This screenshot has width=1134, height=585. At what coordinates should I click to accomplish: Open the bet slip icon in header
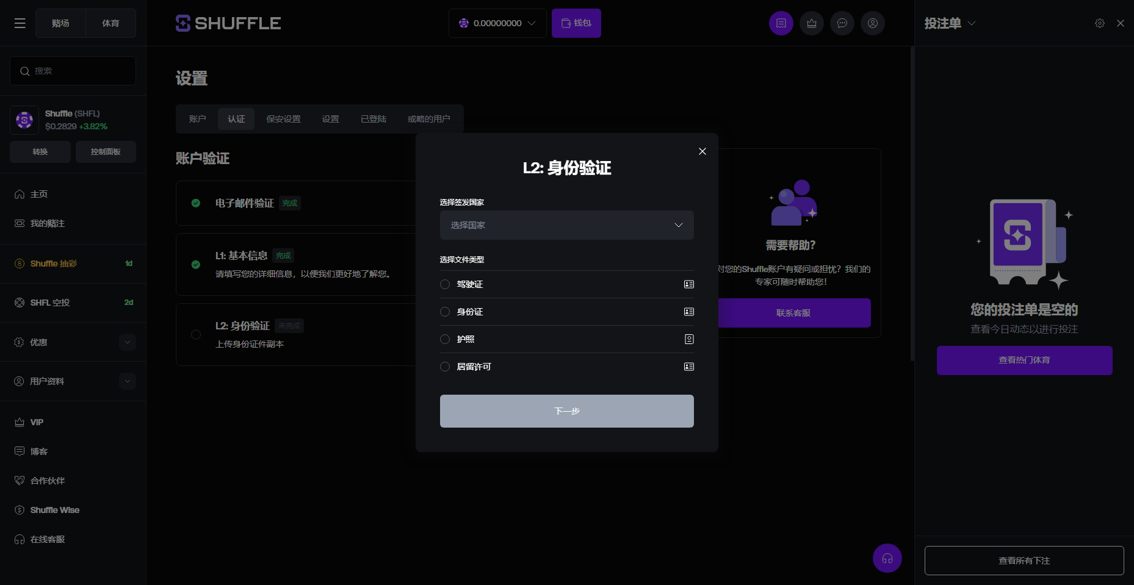(781, 23)
